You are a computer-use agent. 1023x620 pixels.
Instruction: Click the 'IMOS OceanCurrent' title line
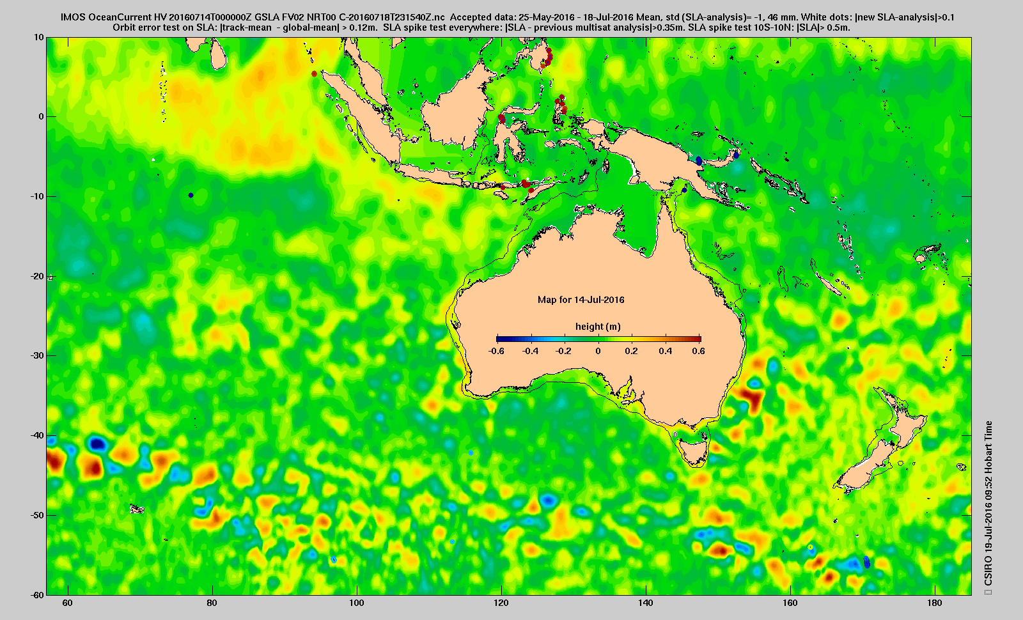[507, 17]
